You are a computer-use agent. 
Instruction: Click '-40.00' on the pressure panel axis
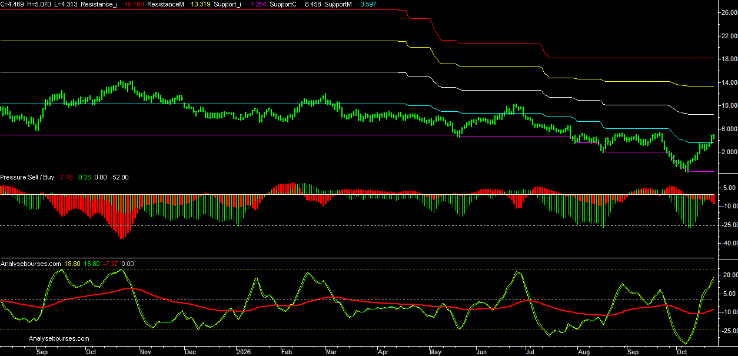(729, 243)
